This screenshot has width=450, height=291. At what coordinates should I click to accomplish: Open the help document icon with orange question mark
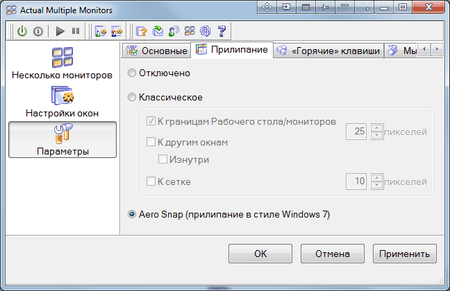pyautogui.click(x=142, y=31)
